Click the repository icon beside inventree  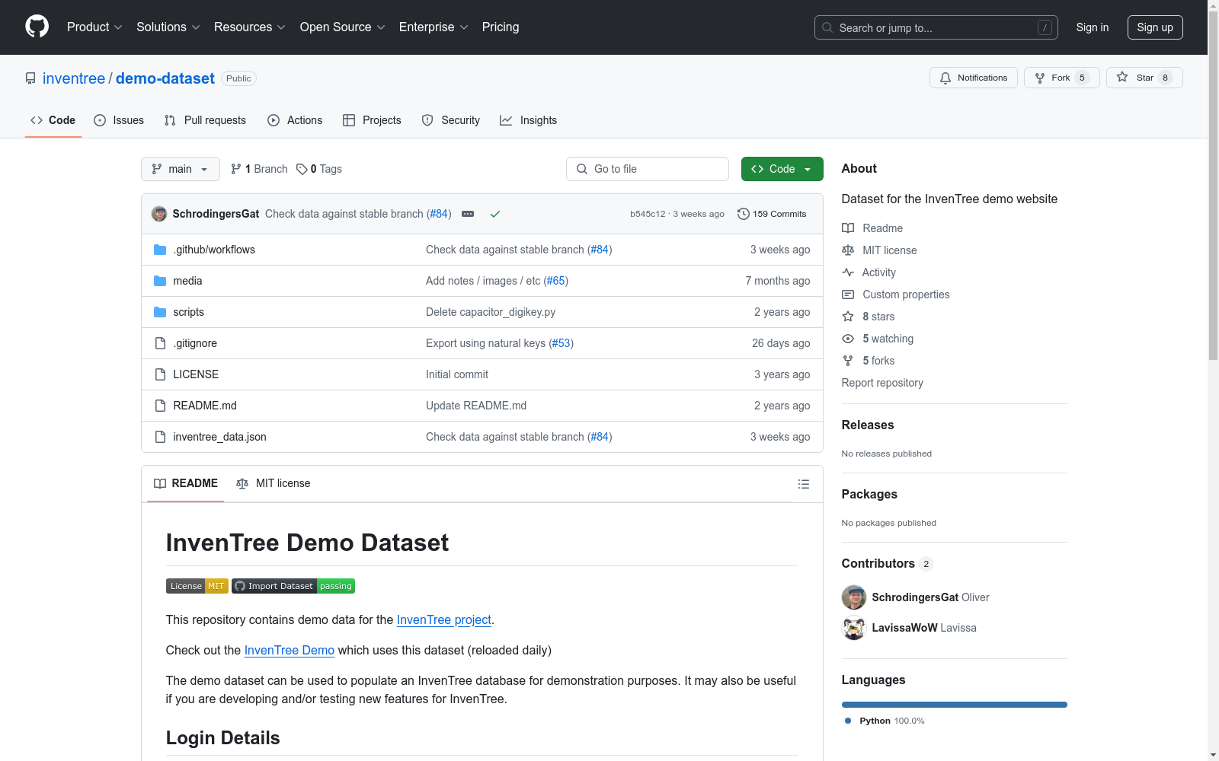click(30, 78)
